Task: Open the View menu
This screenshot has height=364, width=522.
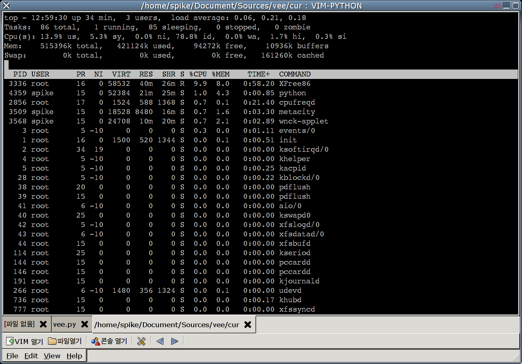Action: (52, 356)
